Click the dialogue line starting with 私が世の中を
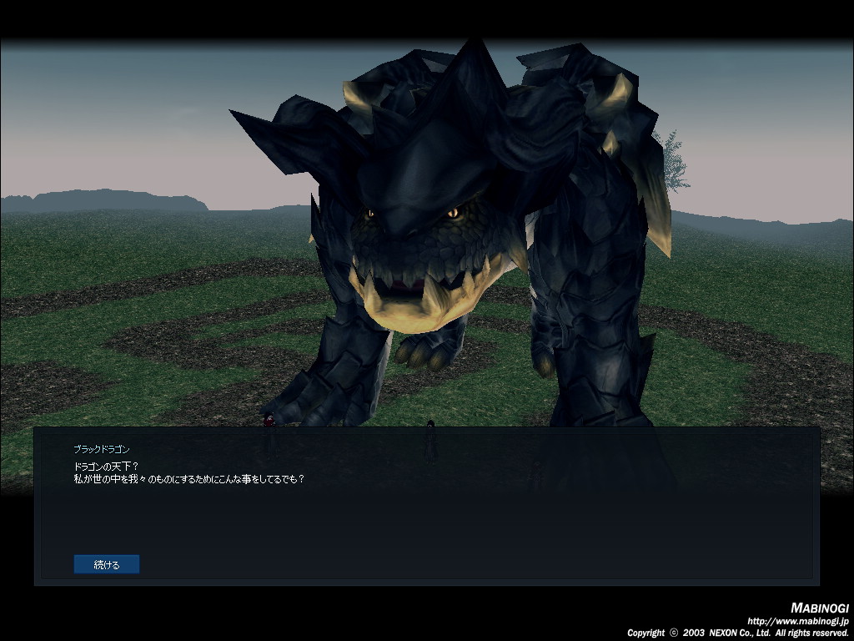 pos(188,480)
